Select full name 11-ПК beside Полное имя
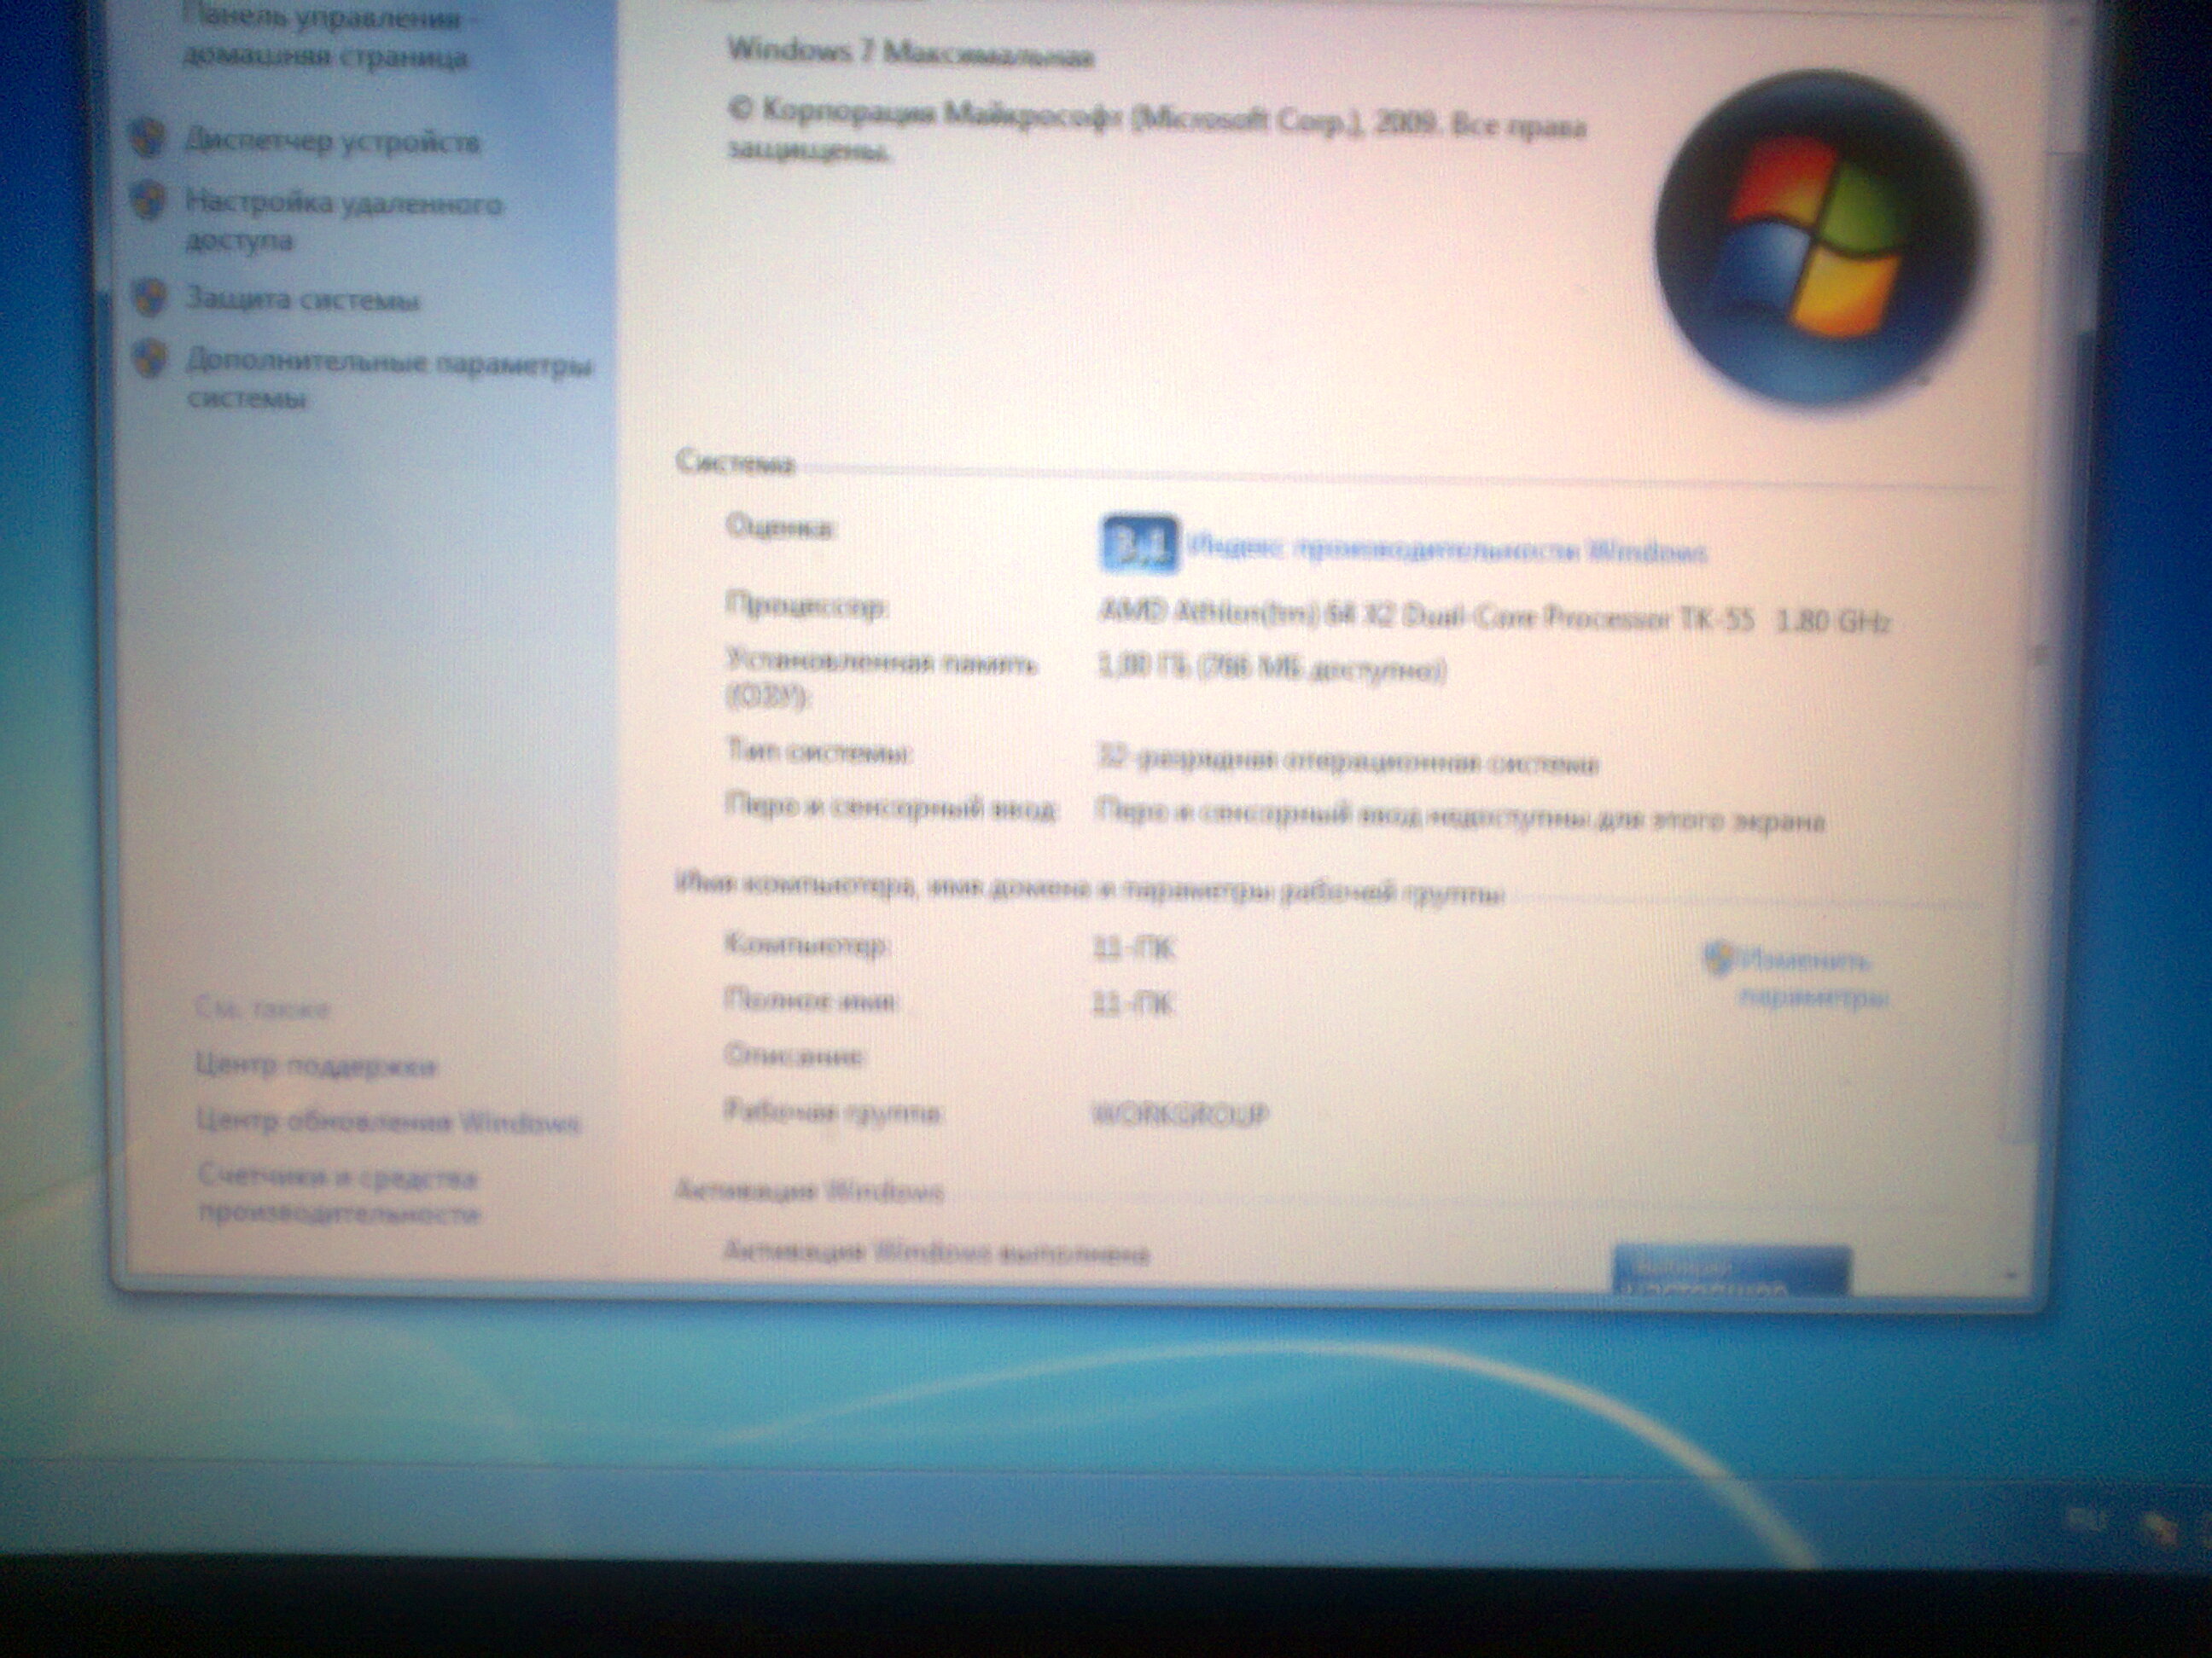This screenshot has height=1658, width=2212. tap(1132, 1002)
